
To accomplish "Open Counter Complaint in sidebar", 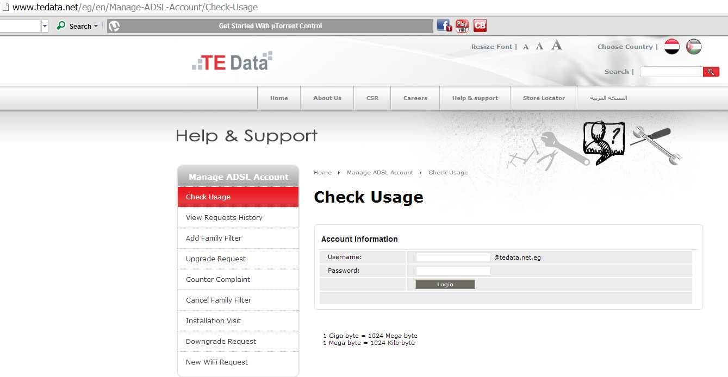I will point(238,279).
